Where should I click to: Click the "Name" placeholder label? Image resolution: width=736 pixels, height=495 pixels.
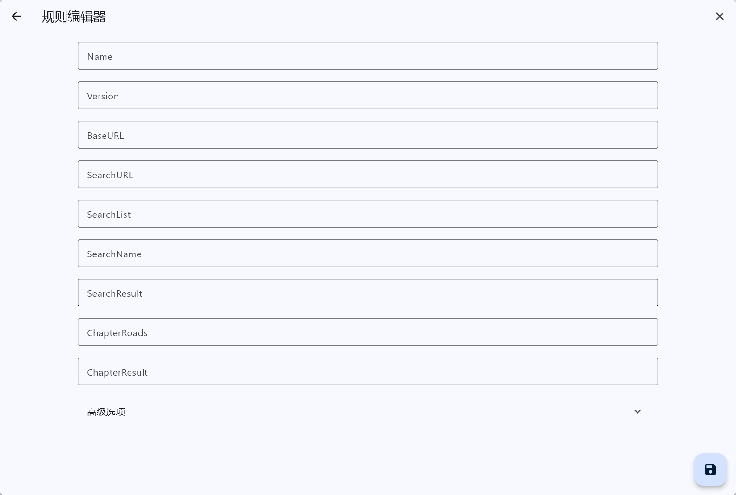pyautogui.click(x=99, y=57)
